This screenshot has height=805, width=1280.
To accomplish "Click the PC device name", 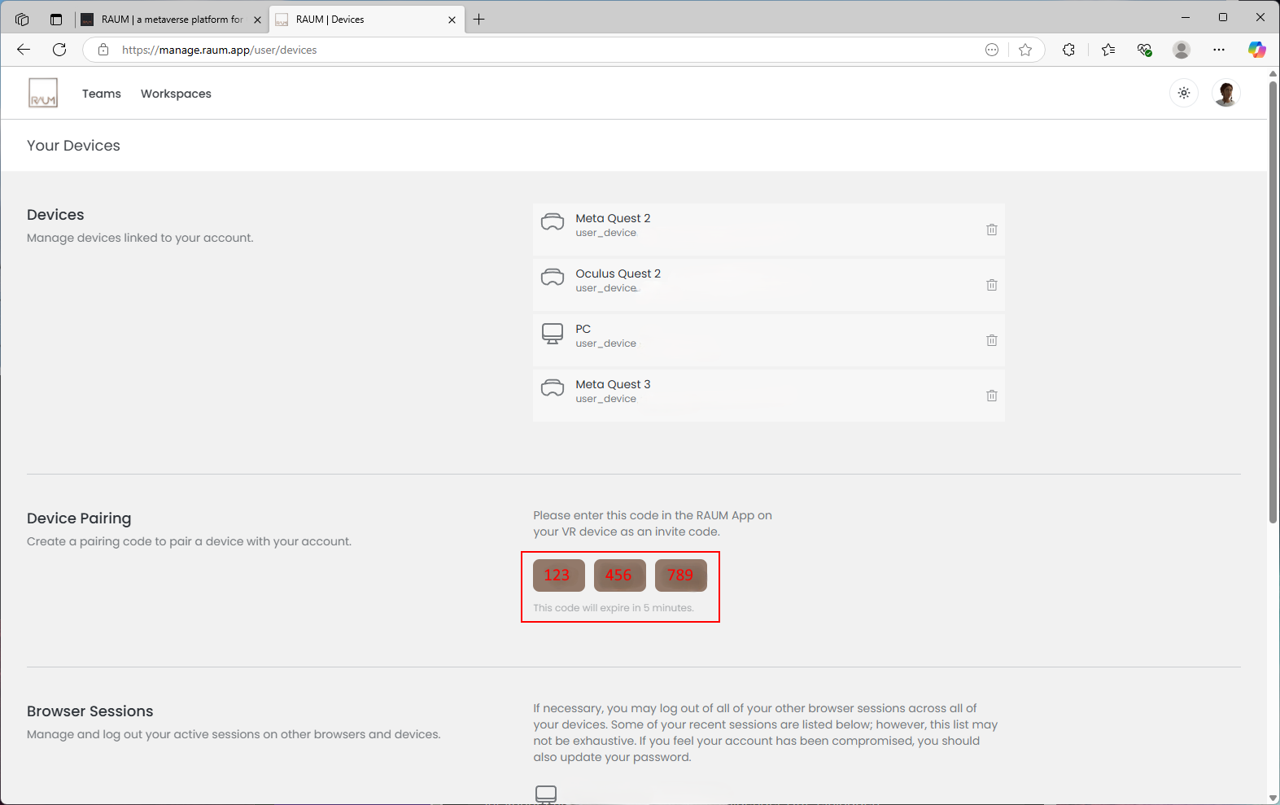I will (x=583, y=329).
